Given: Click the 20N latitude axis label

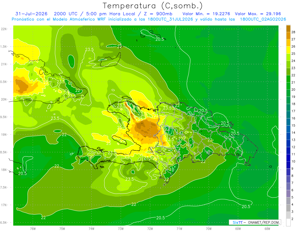Looking at the screenshot, I should tap(4, 99).
